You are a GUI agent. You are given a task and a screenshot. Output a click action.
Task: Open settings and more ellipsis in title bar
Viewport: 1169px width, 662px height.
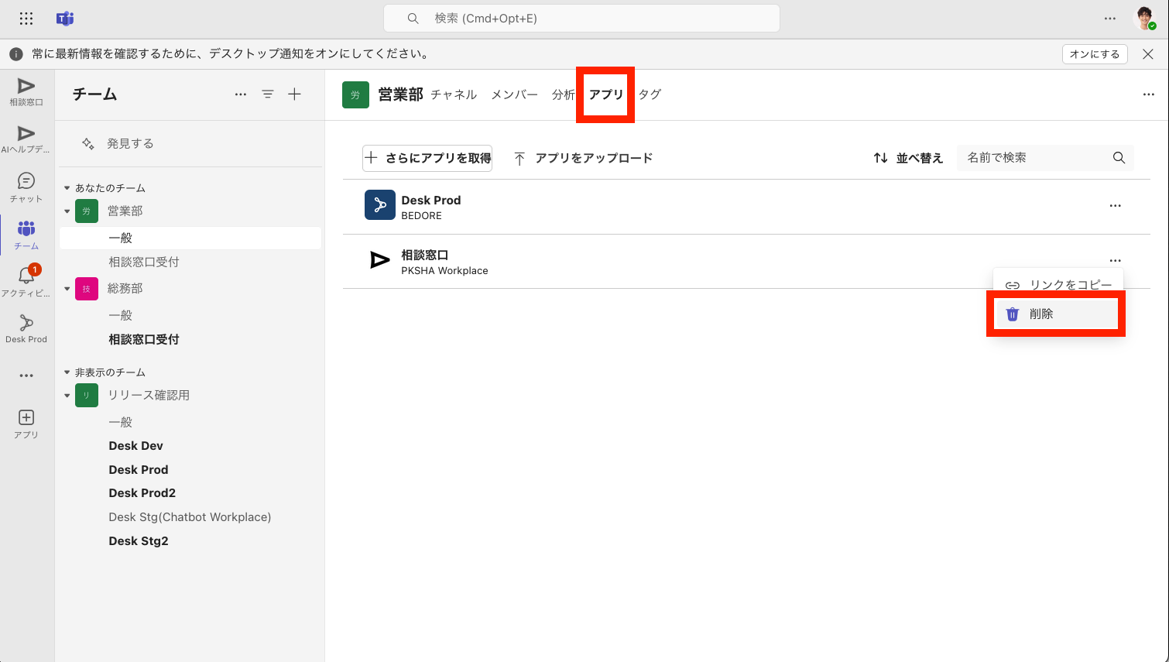(x=1110, y=19)
